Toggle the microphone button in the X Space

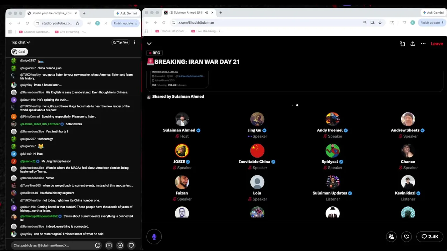(x=154, y=237)
